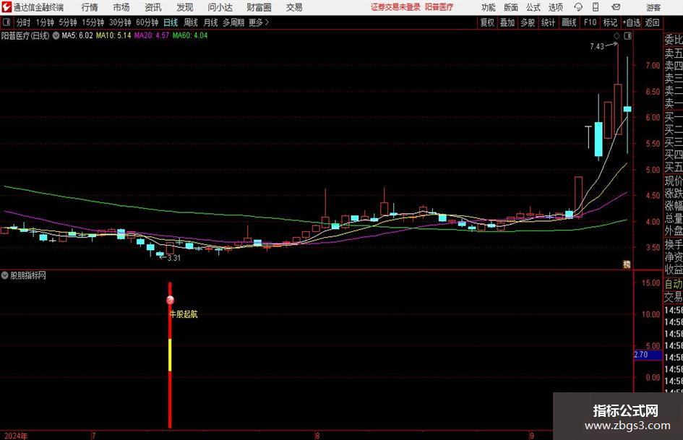Activate the 画线 drawing tool
This screenshot has height=440, width=683.
click(569, 22)
